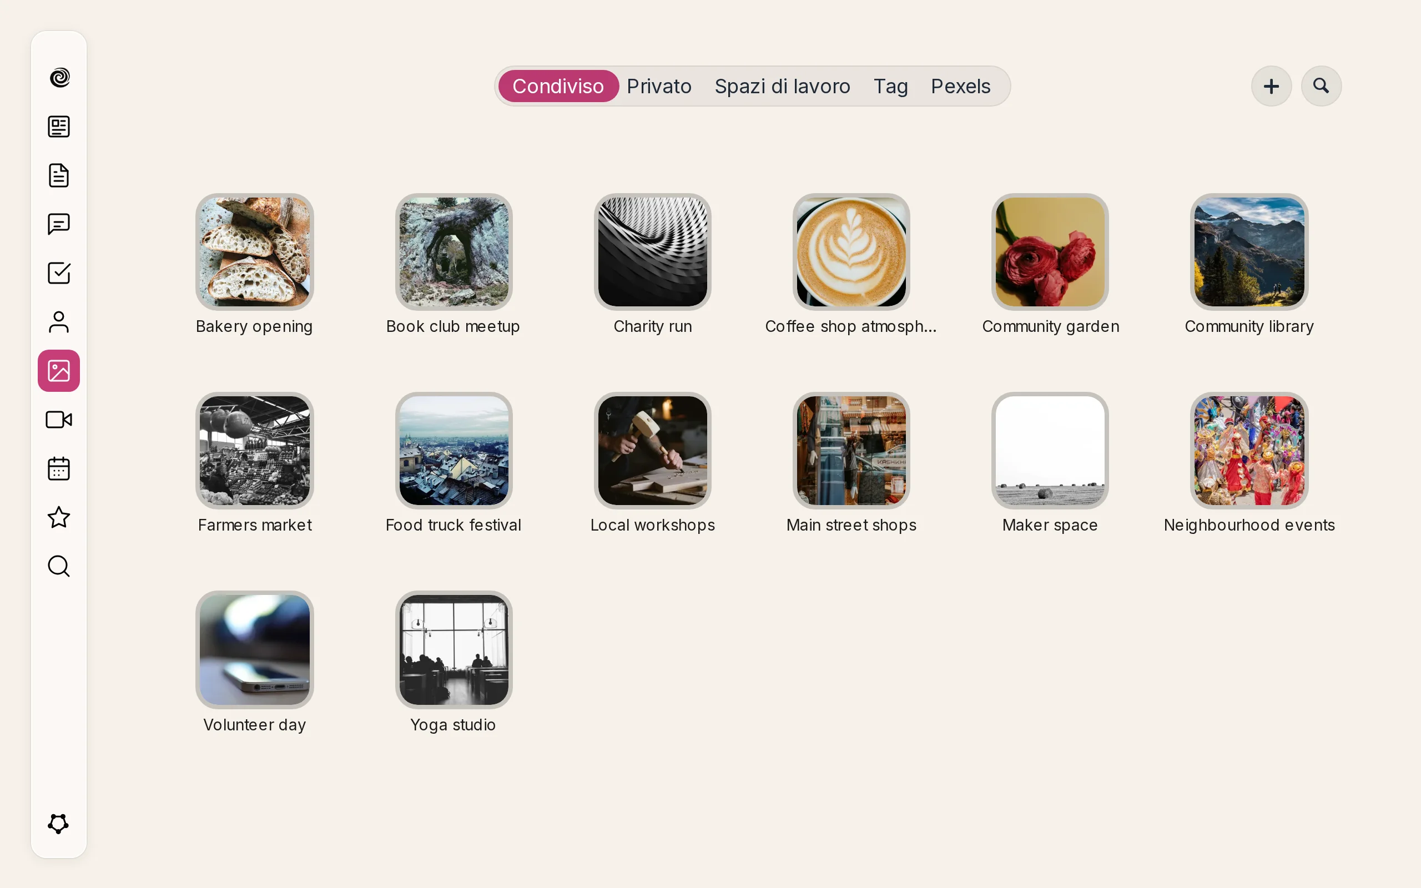The image size is (1421, 888).
Task: Open the Maker space album thumbnail
Action: click(x=1050, y=451)
